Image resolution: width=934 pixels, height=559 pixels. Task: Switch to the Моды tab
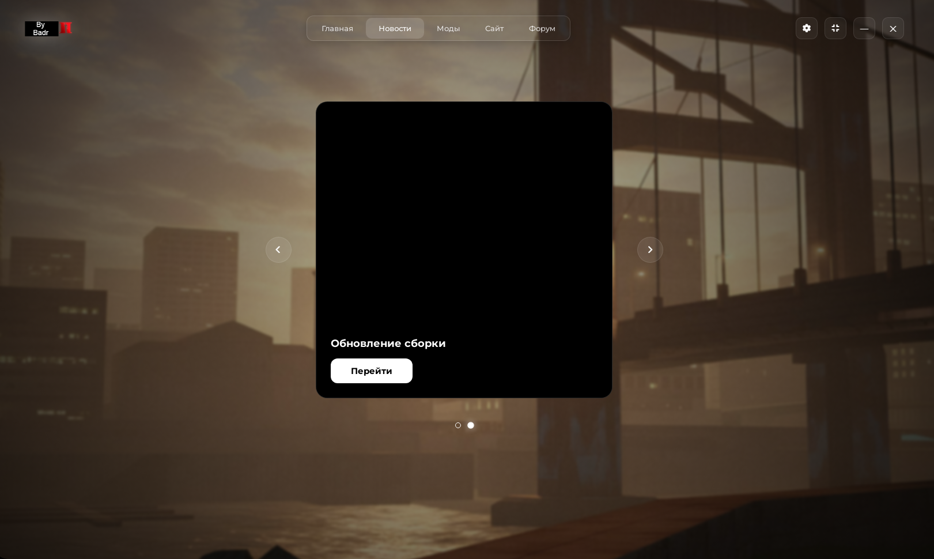pyautogui.click(x=448, y=28)
